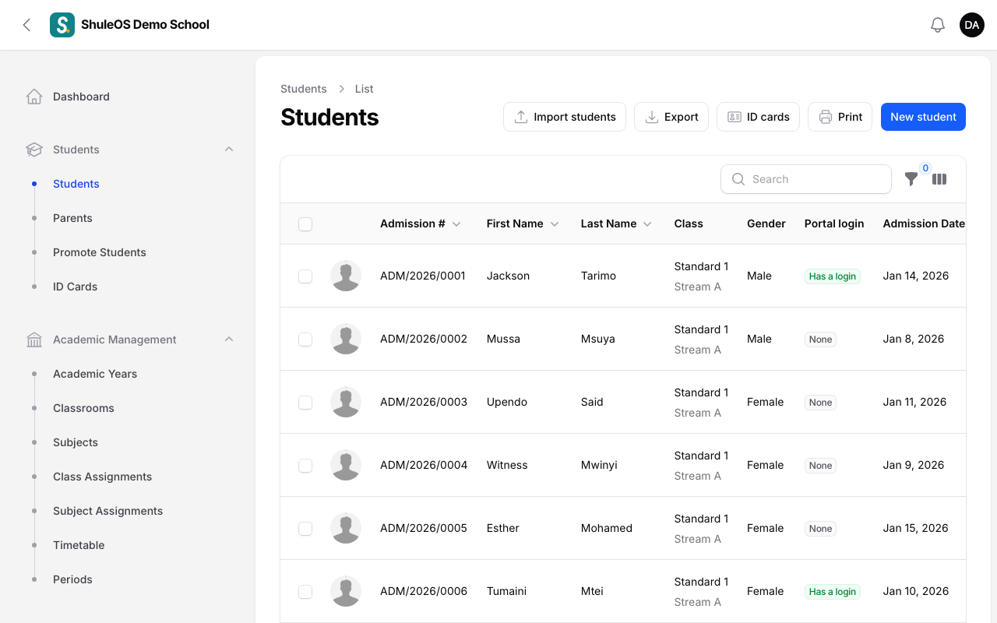Click the 'Jan 14, 2026' admission date
The width and height of the screenshot is (997, 623).
coord(916,276)
